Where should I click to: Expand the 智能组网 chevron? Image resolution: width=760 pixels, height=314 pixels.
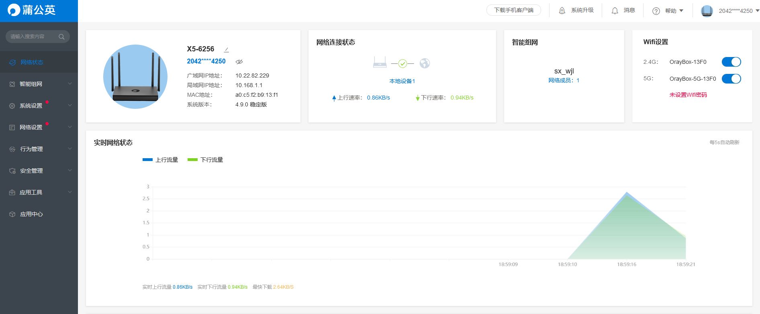70,84
